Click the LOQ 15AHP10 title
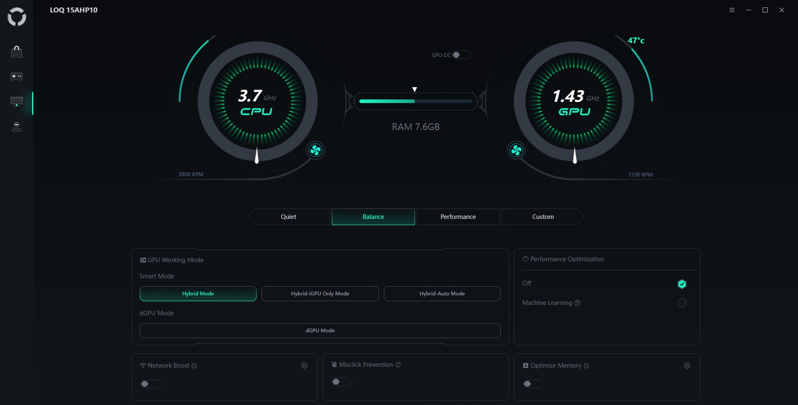798x405 pixels. pos(74,10)
